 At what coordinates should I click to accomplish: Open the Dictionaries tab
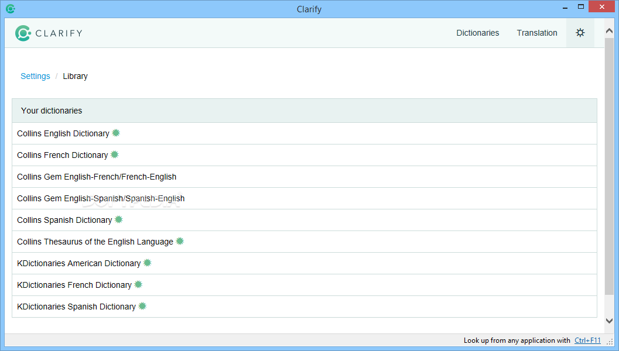[478, 33]
